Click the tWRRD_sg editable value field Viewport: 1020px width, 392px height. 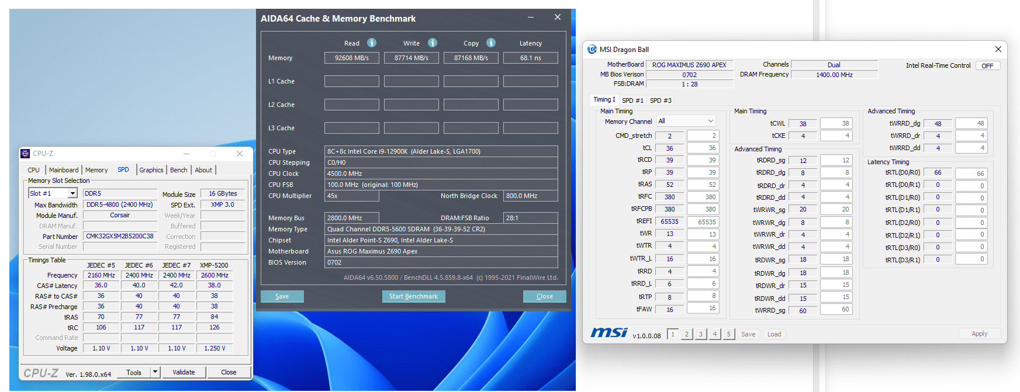click(836, 309)
